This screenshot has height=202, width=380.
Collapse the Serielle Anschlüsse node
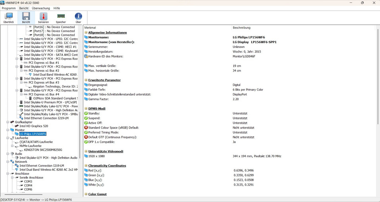[x=12, y=178]
